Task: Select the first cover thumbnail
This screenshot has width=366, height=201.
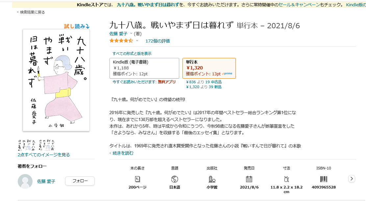Action: point(27,145)
